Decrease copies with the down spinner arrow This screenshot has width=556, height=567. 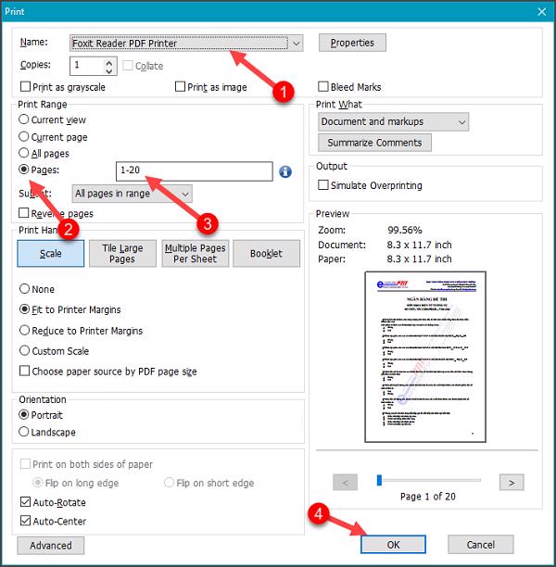pyautogui.click(x=109, y=70)
